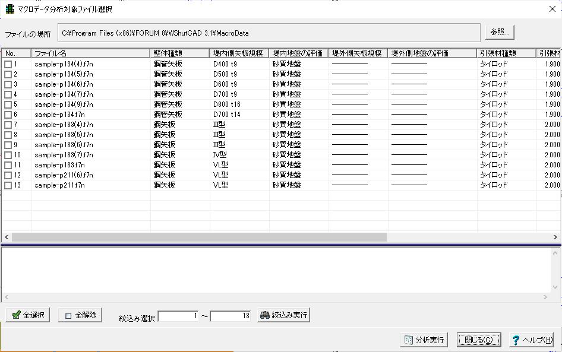Screen dimensions: 562x352
Task: Tick row 6 sample-p134.f7n checkbox
Action: tap(8, 115)
